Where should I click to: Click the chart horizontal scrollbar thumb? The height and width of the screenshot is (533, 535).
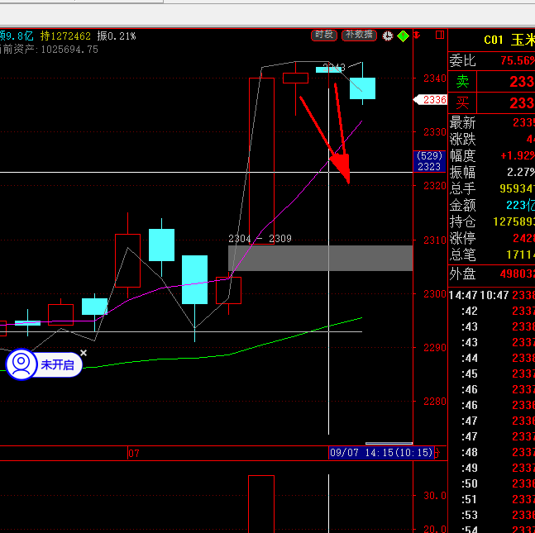(x=389, y=443)
